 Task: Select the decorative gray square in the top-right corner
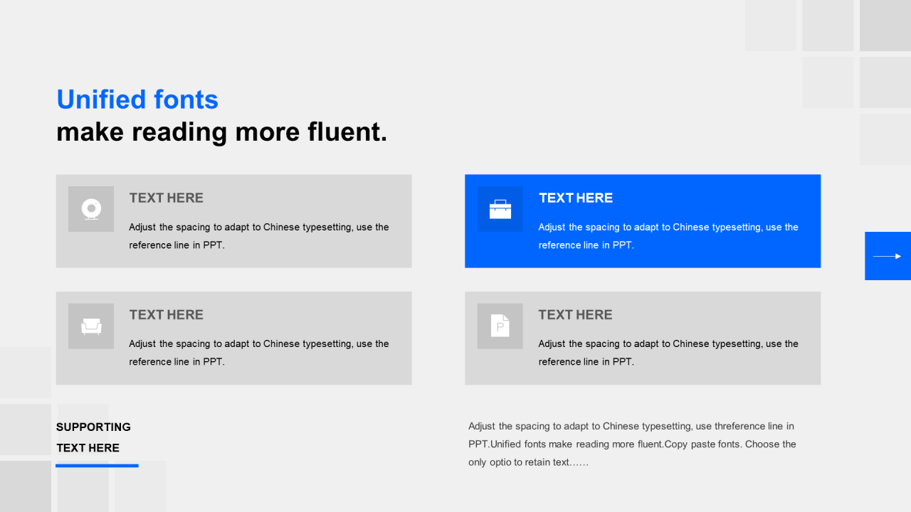[x=885, y=26]
